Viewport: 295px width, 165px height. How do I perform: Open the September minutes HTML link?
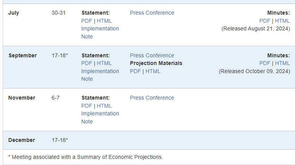coord(282,63)
